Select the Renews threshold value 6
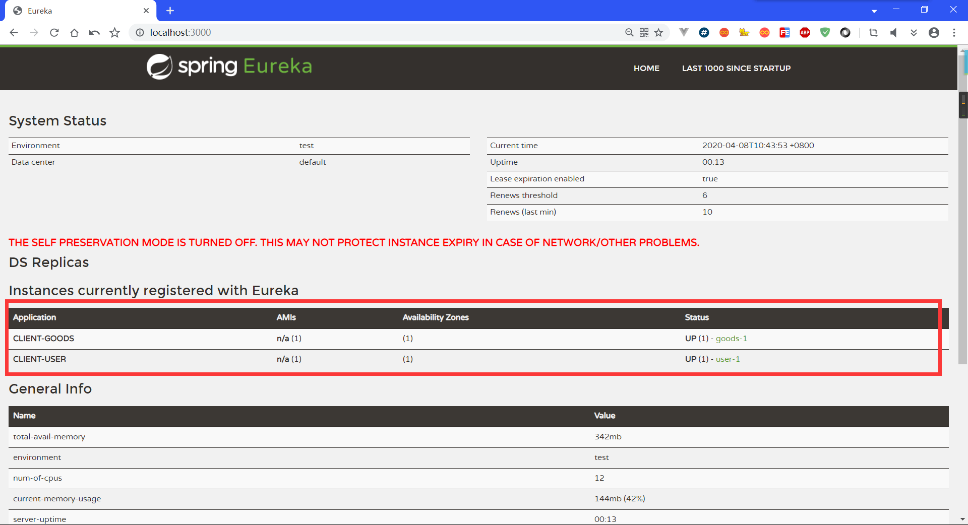This screenshot has height=525, width=968. click(705, 195)
